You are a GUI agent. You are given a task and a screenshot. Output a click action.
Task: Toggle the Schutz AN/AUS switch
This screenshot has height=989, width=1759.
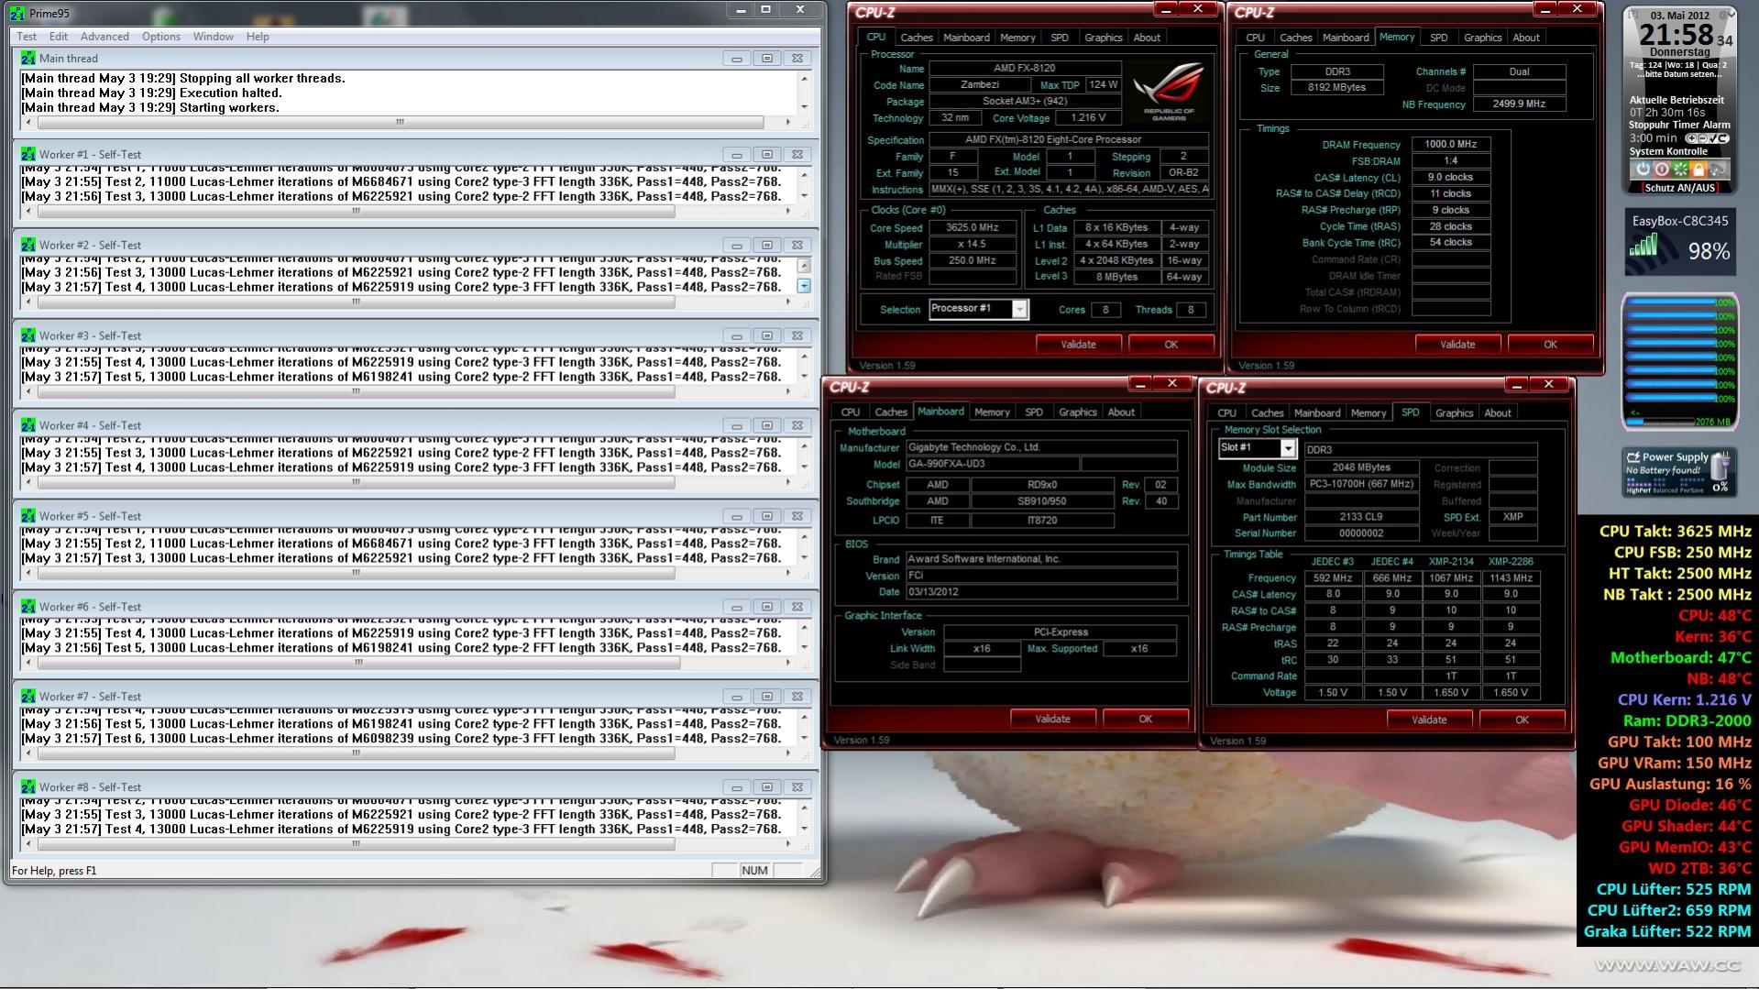point(1679,188)
